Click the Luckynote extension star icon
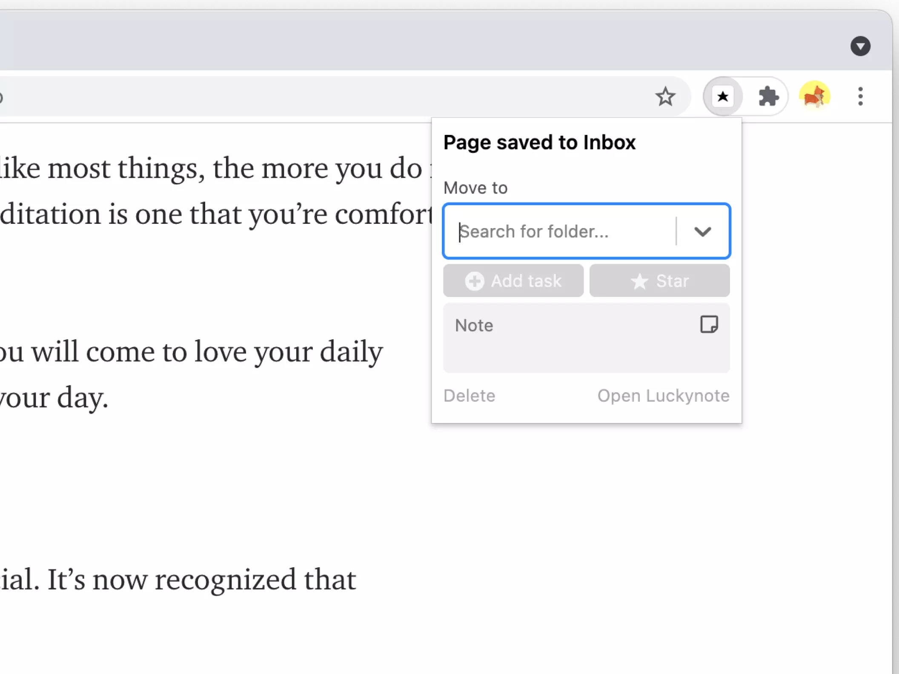 pos(723,97)
